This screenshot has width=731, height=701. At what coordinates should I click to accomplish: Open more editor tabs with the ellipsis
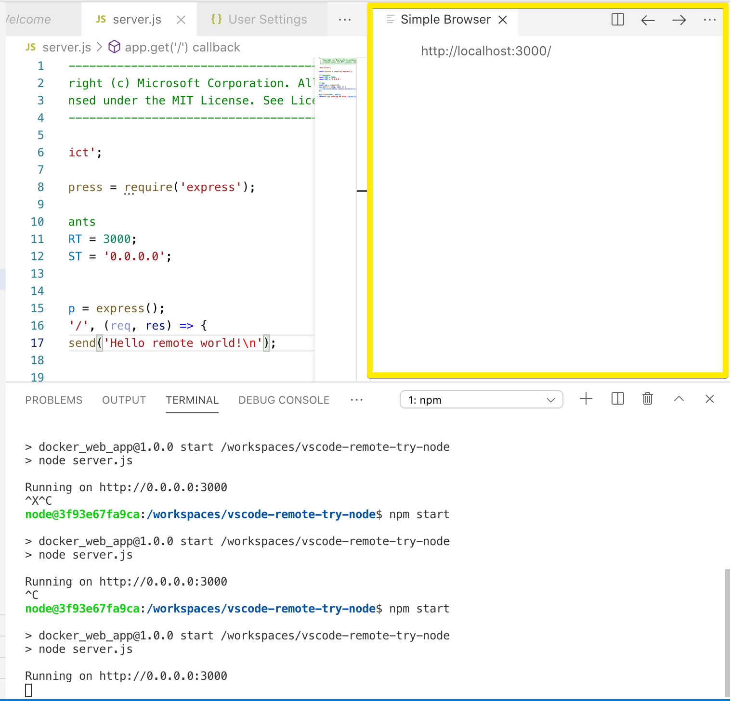coord(345,19)
